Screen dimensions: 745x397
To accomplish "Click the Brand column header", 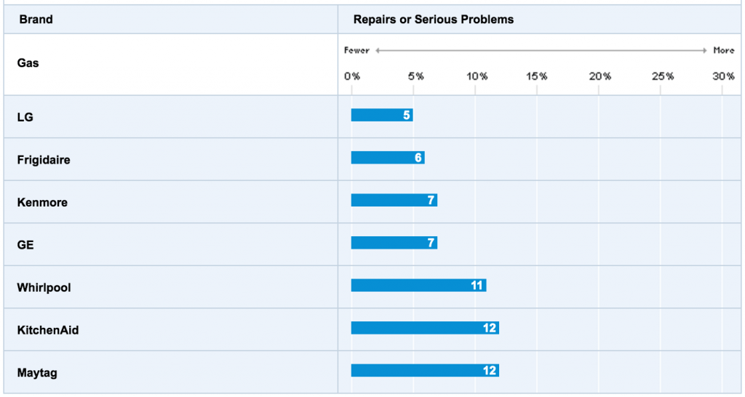I will tap(36, 20).
